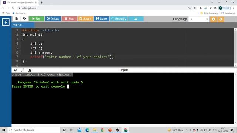Viewport: 237px width, 133px height.
Task: Open File Explorer from the taskbar
Action: (95, 130)
